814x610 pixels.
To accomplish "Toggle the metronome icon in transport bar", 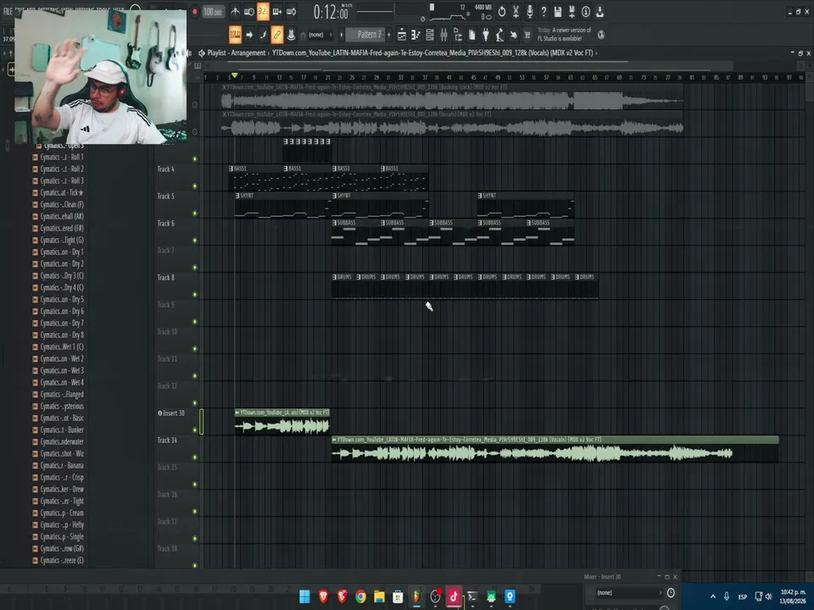I will (235, 11).
